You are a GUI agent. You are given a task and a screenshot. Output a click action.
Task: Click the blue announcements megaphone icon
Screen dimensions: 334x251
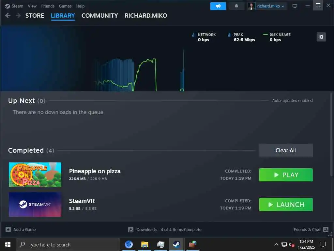pos(218,6)
